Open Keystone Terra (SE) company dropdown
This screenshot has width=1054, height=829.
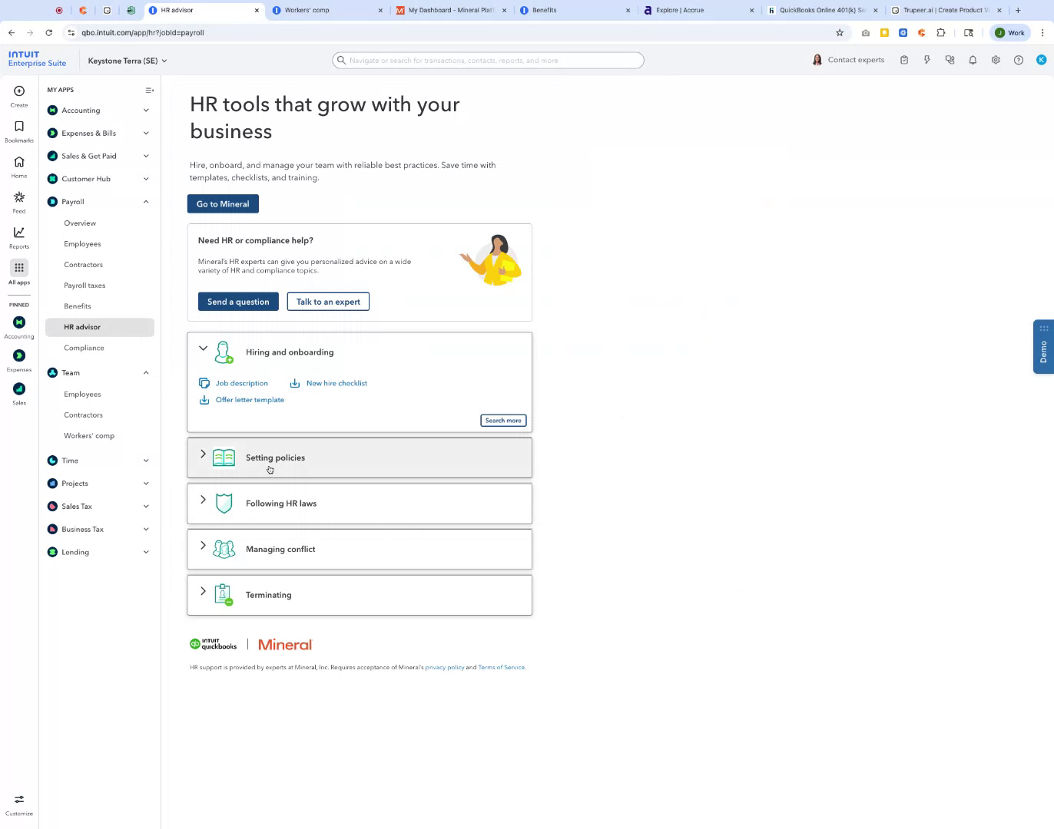(128, 61)
